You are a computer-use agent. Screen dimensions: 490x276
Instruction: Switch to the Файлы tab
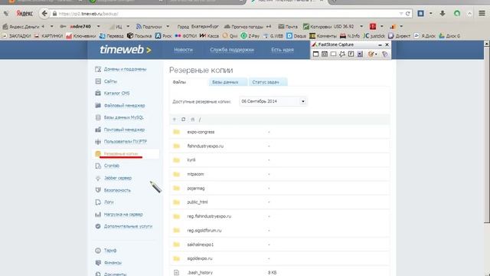click(179, 82)
